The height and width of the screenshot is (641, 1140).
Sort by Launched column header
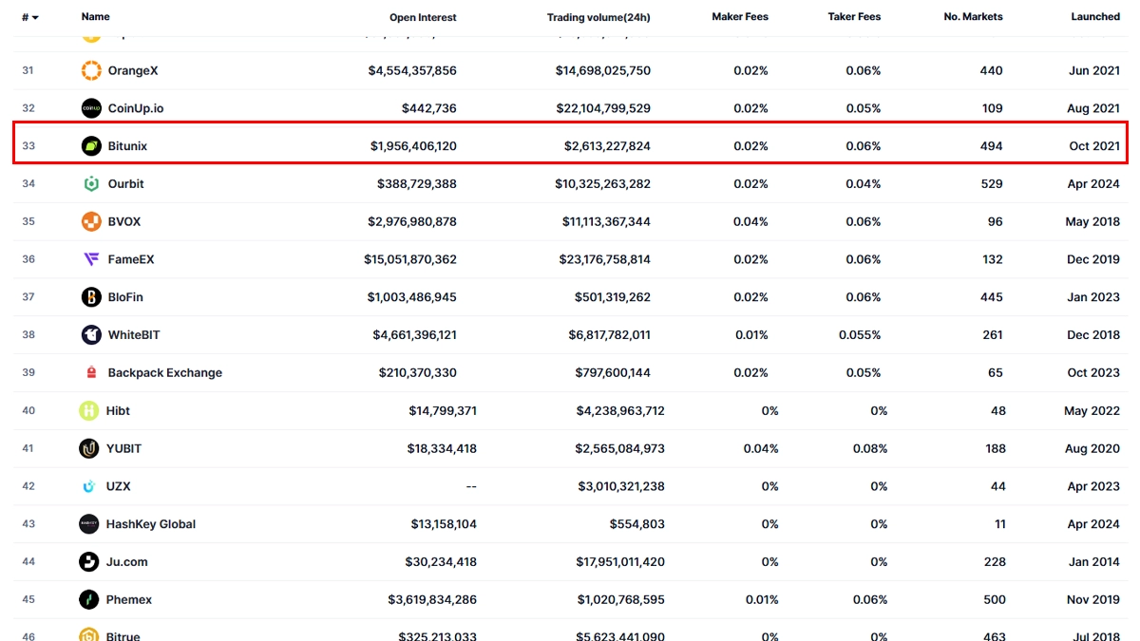[x=1094, y=17]
